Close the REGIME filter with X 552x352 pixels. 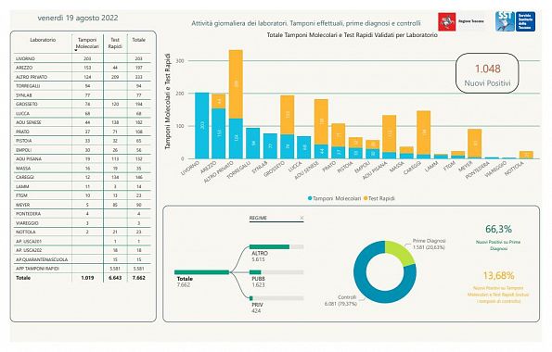[x=302, y=218]
